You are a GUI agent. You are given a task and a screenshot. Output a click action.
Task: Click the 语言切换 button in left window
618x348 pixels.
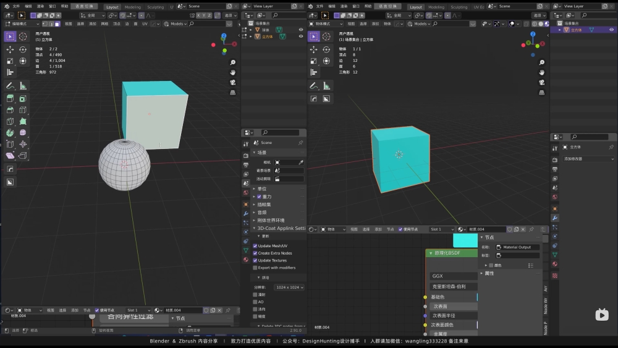[84, 6]
